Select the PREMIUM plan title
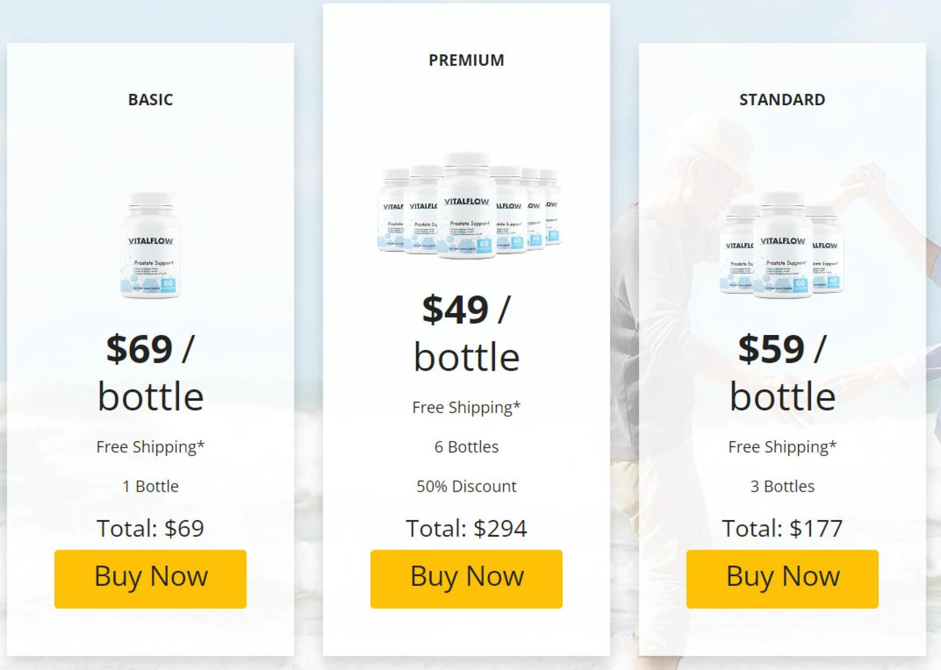 point(466,60)
